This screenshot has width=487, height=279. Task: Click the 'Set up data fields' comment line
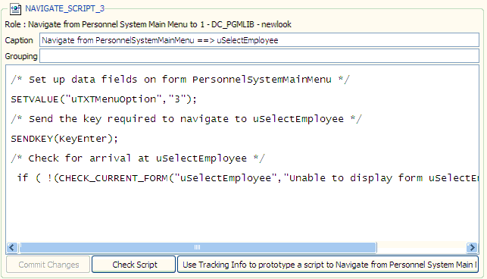tap(180, 80)
